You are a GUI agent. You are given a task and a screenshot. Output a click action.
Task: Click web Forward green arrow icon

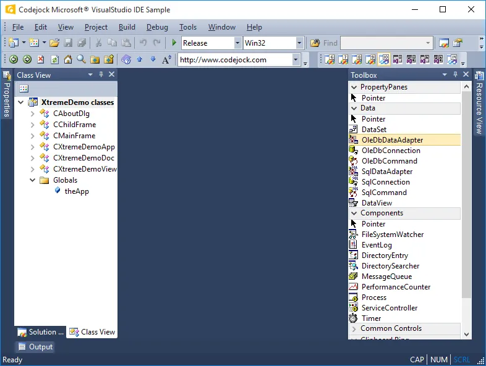tap(27, 59)
